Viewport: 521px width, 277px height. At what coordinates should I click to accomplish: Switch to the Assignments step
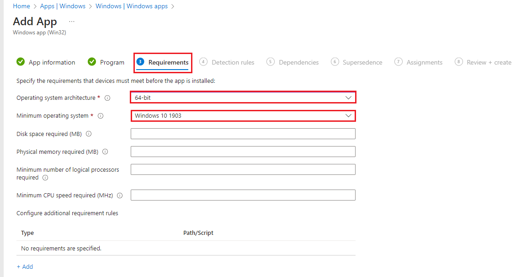coord(424,61)
